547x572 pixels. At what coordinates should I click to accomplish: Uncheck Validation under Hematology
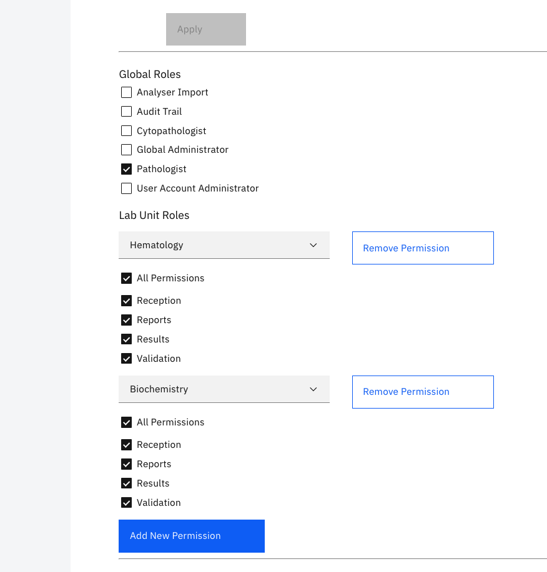point(126,358)
